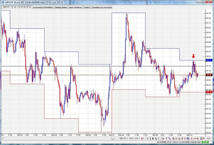Viewport: 214px width, 145px height.
Task: Show the Summary by Accounts tab
Action: tap(102, 8)
